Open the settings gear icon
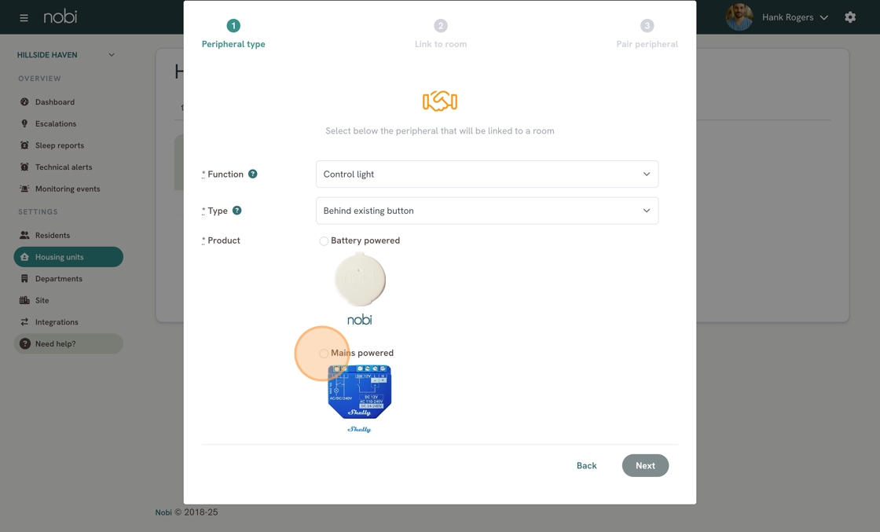Viewport: 880px width, 532px height. 850,17
